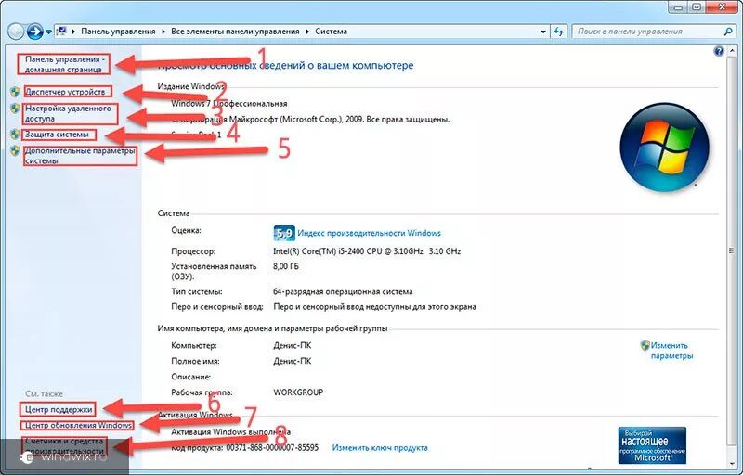Image resolution: width=743 pixels, height=475 pixels.
Task: Click shield icon beside "Настройка удаленного доступа"
Action: coord(15,109)
